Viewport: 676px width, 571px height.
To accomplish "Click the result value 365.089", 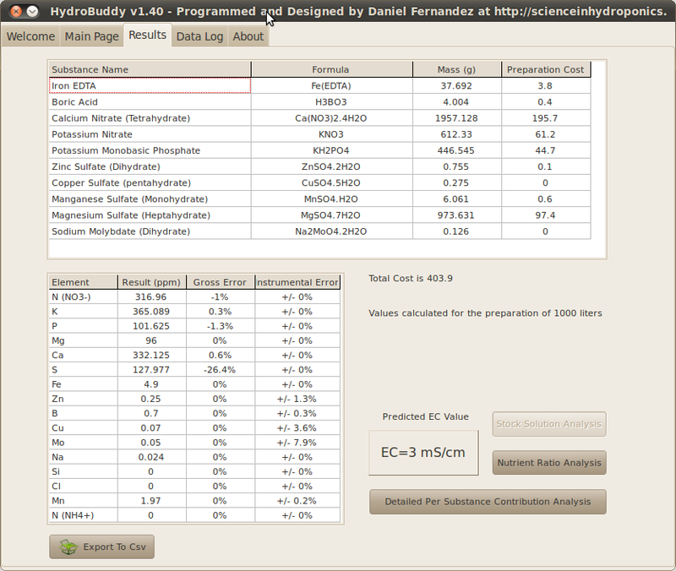I will 152,312.
